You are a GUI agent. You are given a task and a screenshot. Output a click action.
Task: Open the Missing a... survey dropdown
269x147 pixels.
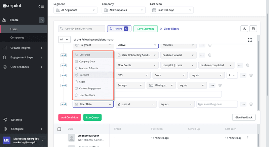(x=161, y=85)
